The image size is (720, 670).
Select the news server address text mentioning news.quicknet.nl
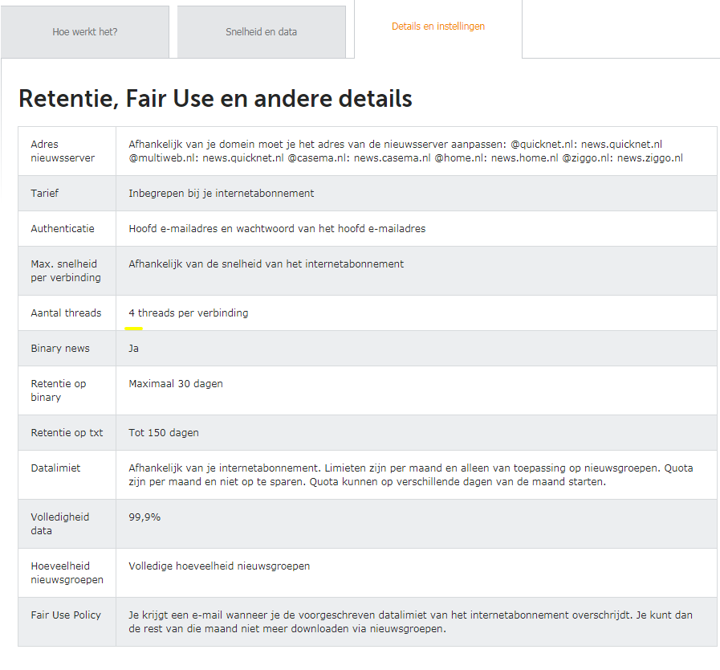[x=405, y=151]
